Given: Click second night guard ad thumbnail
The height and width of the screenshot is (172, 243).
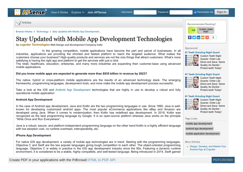Looking at the screenshot, I should coord(192,82).
